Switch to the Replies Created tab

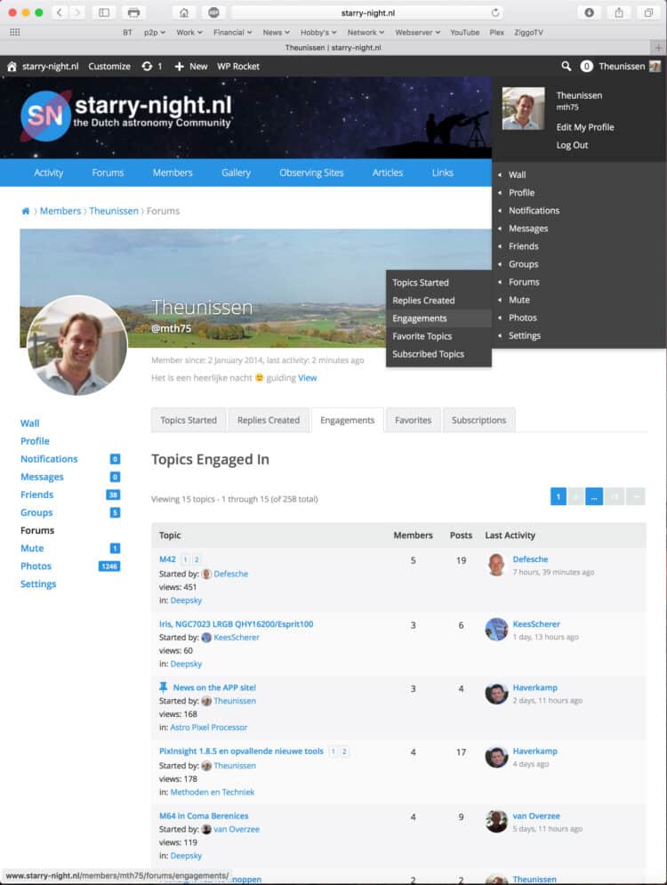coord(269,420)
